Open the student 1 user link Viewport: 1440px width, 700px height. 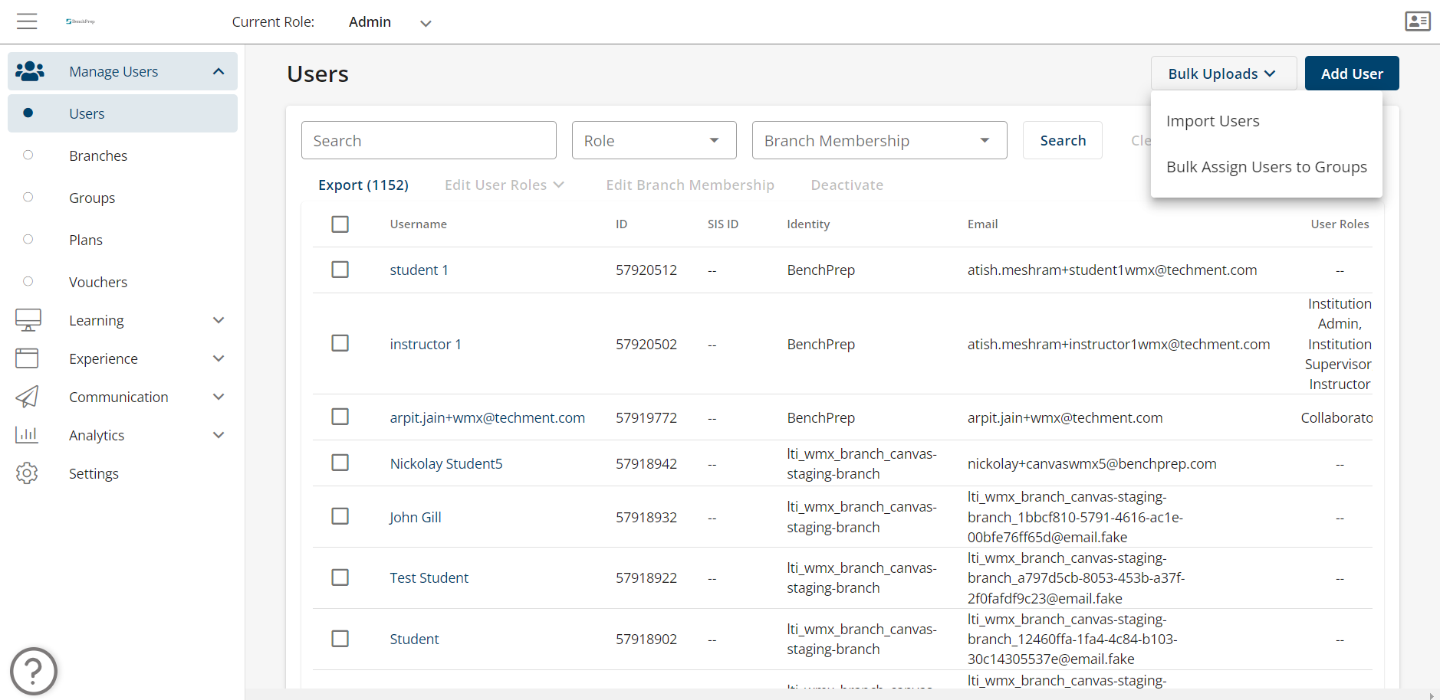point(419,270)
